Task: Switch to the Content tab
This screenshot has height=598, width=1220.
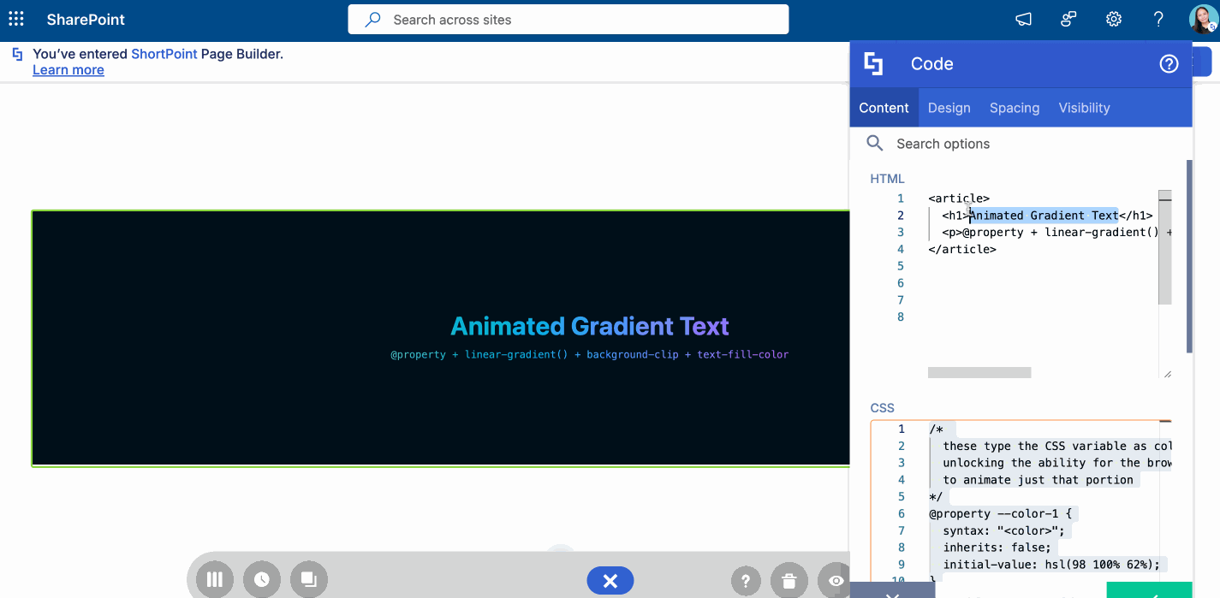Action: [884, 108]
